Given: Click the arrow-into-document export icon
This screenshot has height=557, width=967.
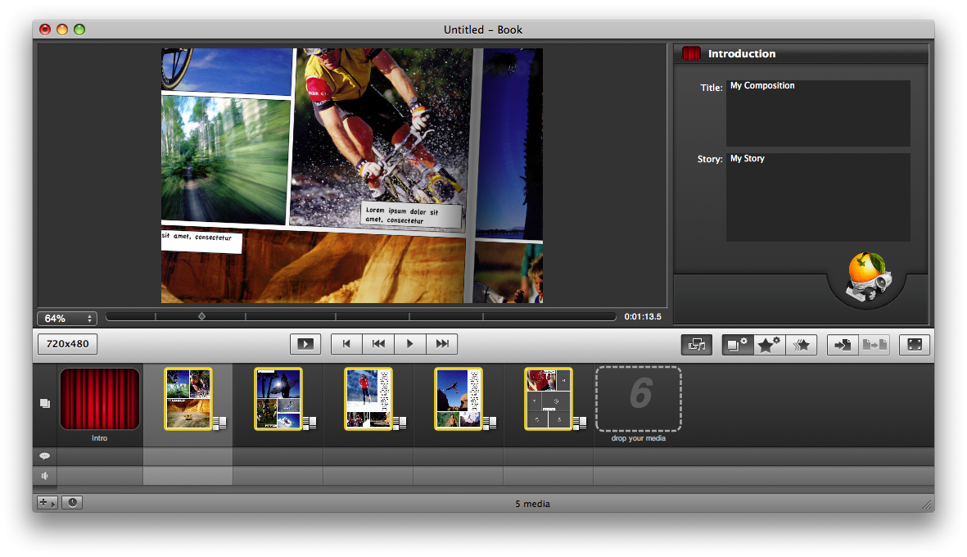Looking at the screenshot, I should 843,345.
